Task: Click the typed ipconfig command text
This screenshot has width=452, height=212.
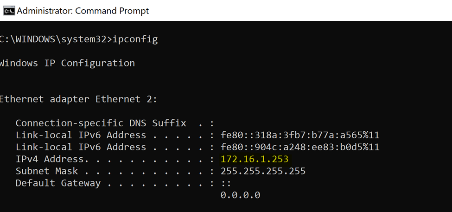Action: coord(135,39)
